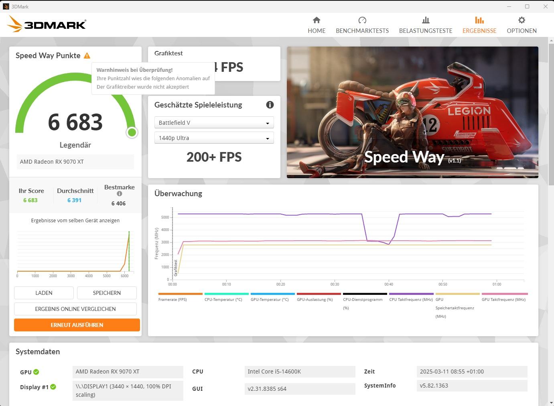The width and height of the screenshot is (554, 406).
Task: Click the Grafiktest card heading
Action: (168, 53)
